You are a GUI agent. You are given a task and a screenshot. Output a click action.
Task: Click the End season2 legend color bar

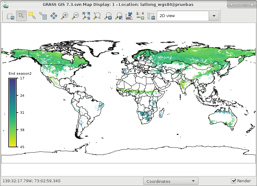pos(12,112)
